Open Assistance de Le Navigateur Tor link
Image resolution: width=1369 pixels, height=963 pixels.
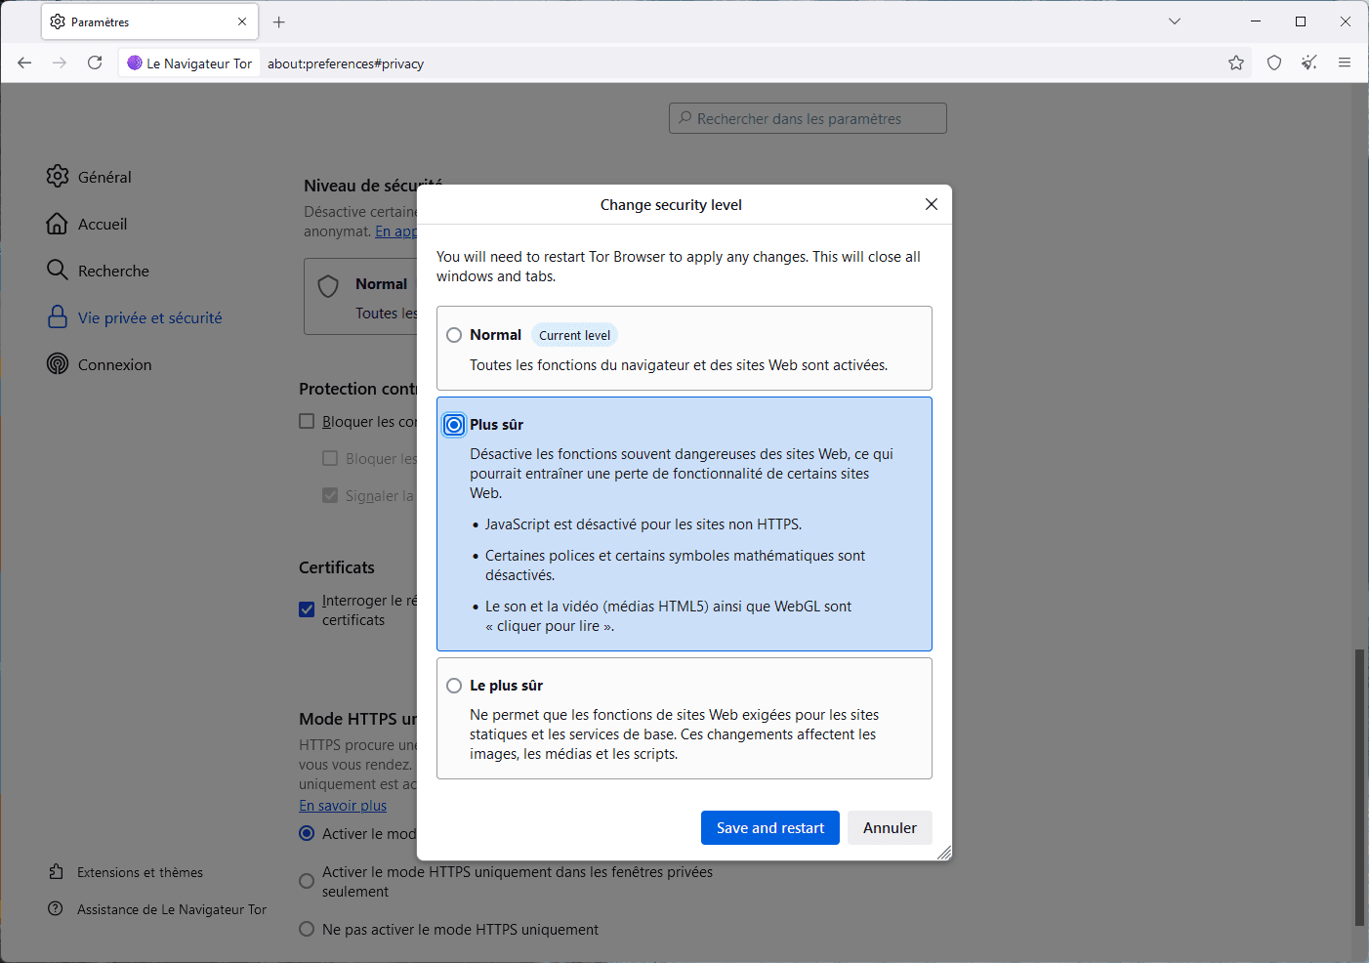click(x=157, y=909)
